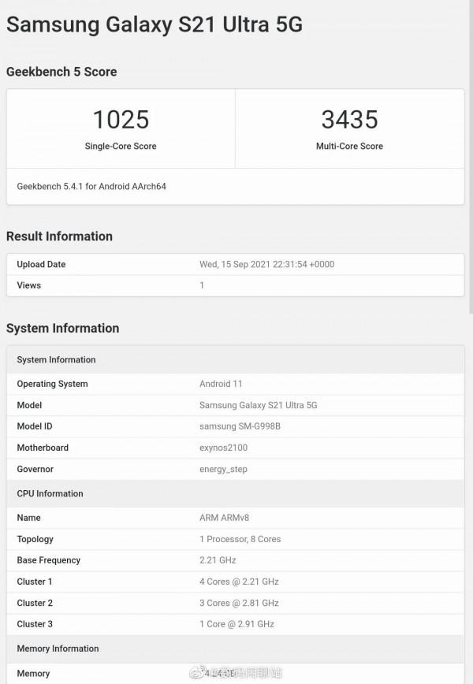Select Model value Samsung Galaxy S21 Ultra 5G
This screenshot has height=684, width=473.
point(259,405)
